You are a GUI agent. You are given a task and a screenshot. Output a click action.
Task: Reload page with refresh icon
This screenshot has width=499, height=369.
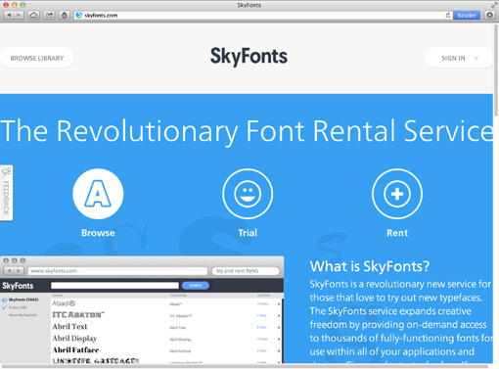448,15
